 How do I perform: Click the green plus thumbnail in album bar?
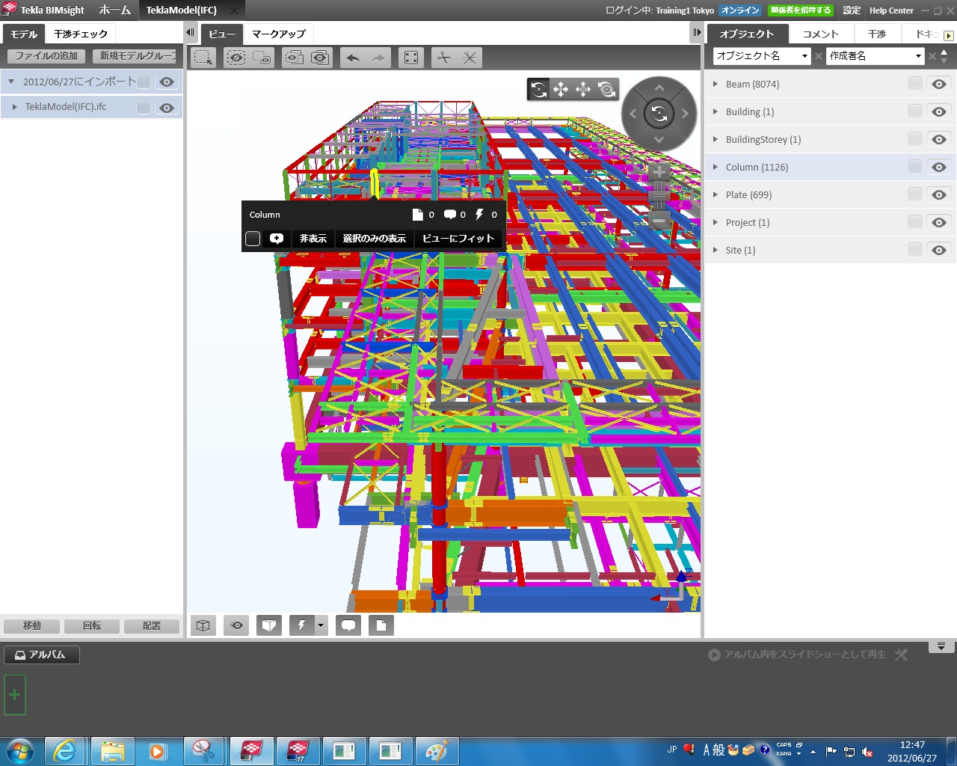pos(15,694)
